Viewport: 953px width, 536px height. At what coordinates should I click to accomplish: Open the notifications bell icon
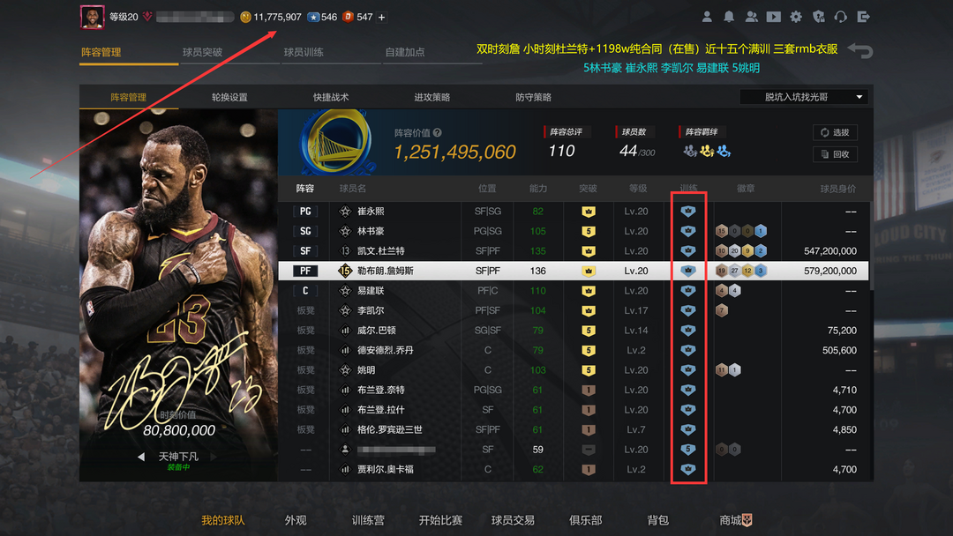[x=729, y=17]
